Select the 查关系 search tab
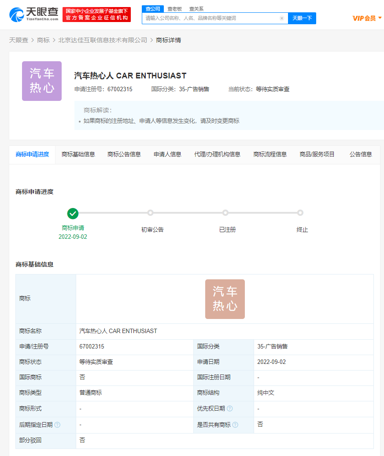Viewport: 384px width, 456px height. click(x=196, y=9)
